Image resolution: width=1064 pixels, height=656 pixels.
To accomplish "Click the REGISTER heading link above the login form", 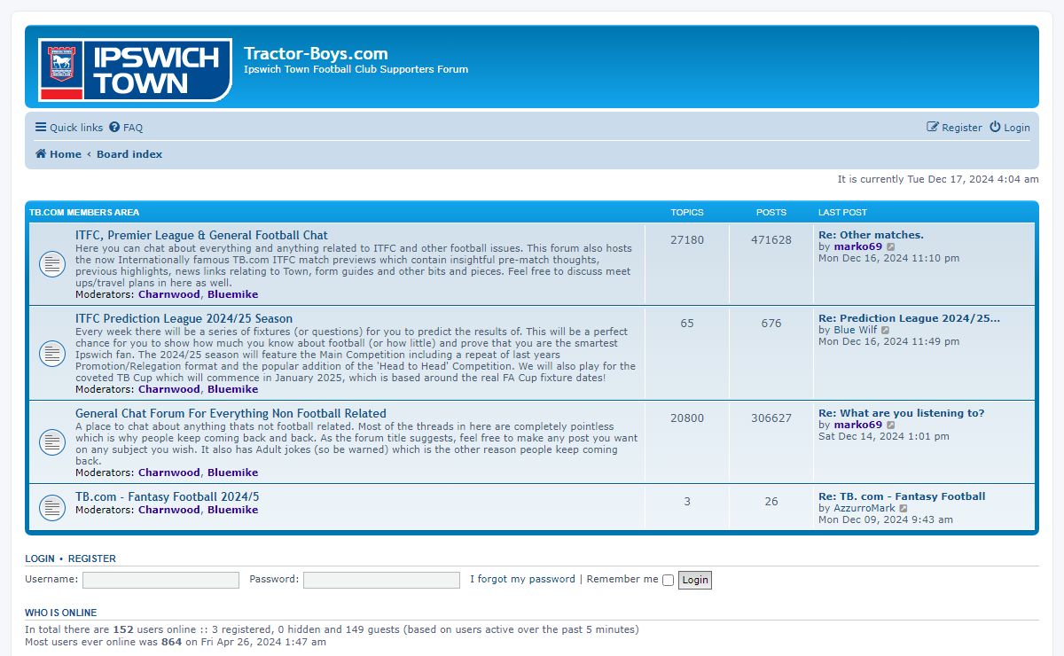I will (92, 558).
